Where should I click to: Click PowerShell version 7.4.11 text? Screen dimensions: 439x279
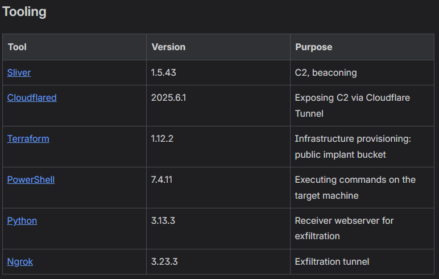point(162,180)
